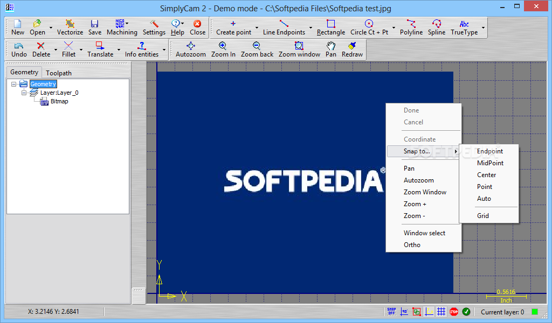
Task: Open the TrueType dropdown arrow
Action: [x=483, y=27]
